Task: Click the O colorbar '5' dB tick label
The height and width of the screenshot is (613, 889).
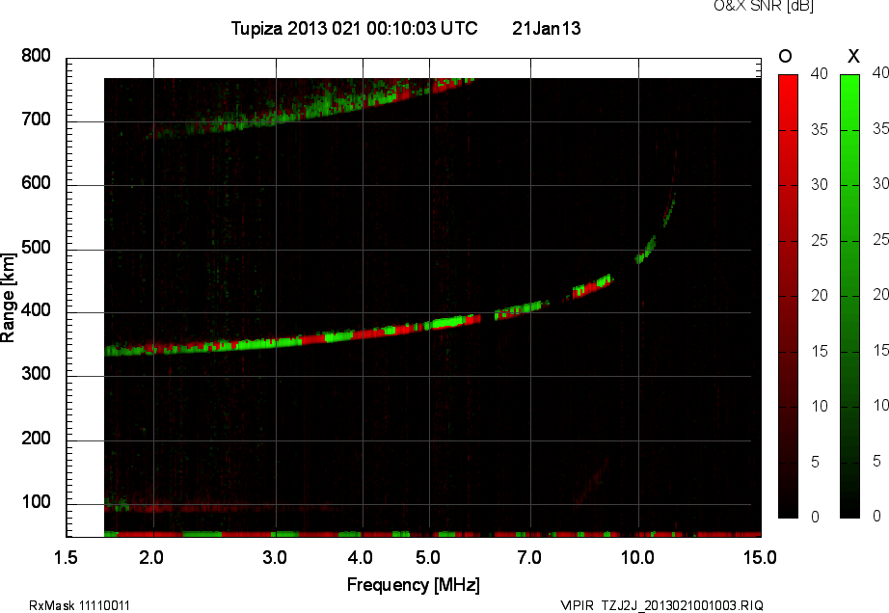Action: point(816,463)
